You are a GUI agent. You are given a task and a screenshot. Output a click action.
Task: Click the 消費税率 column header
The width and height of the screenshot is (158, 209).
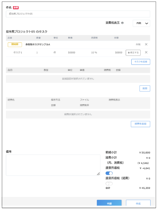point(84,105)
